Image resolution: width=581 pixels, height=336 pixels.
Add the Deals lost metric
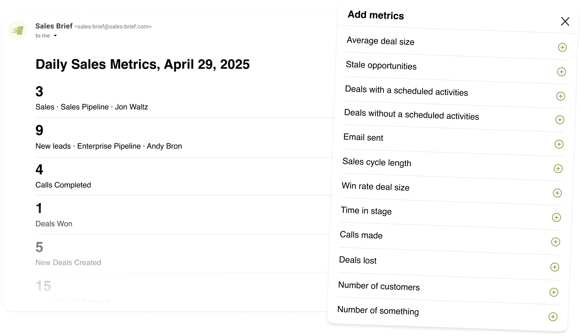coord(555,267)
